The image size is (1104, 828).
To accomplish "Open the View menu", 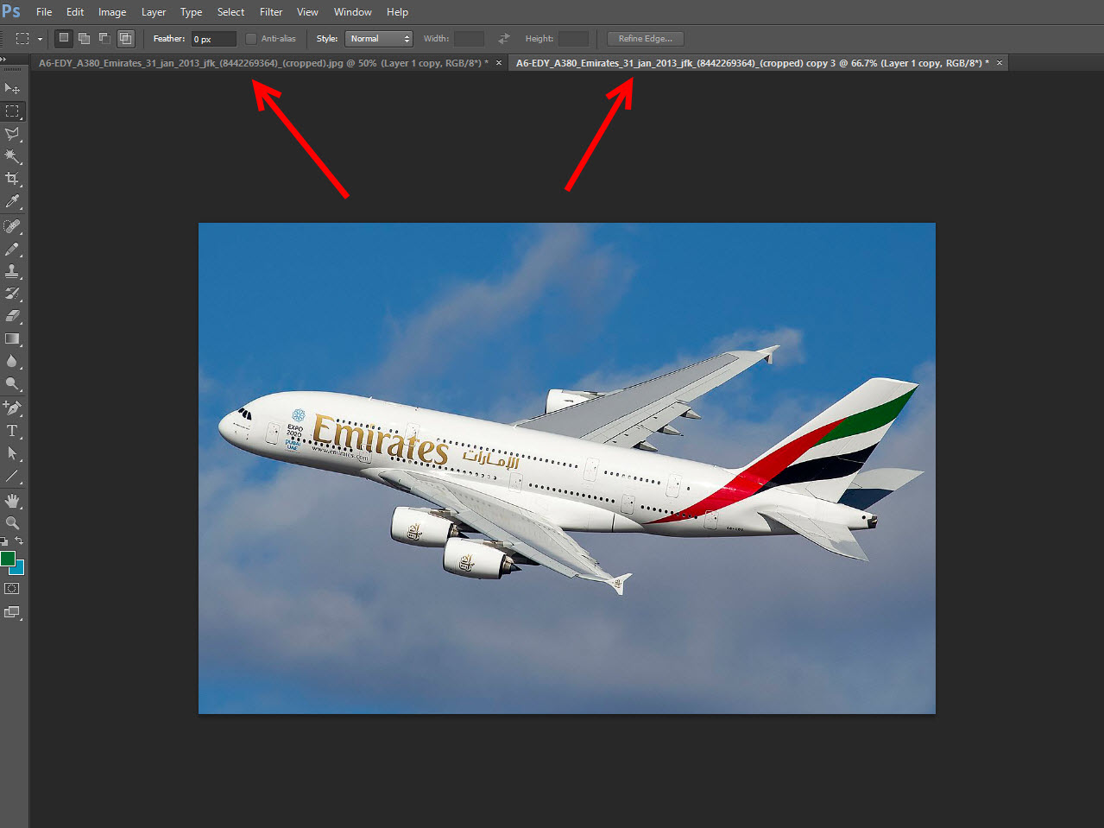I will pyautogui.click(x=307, y=12).
